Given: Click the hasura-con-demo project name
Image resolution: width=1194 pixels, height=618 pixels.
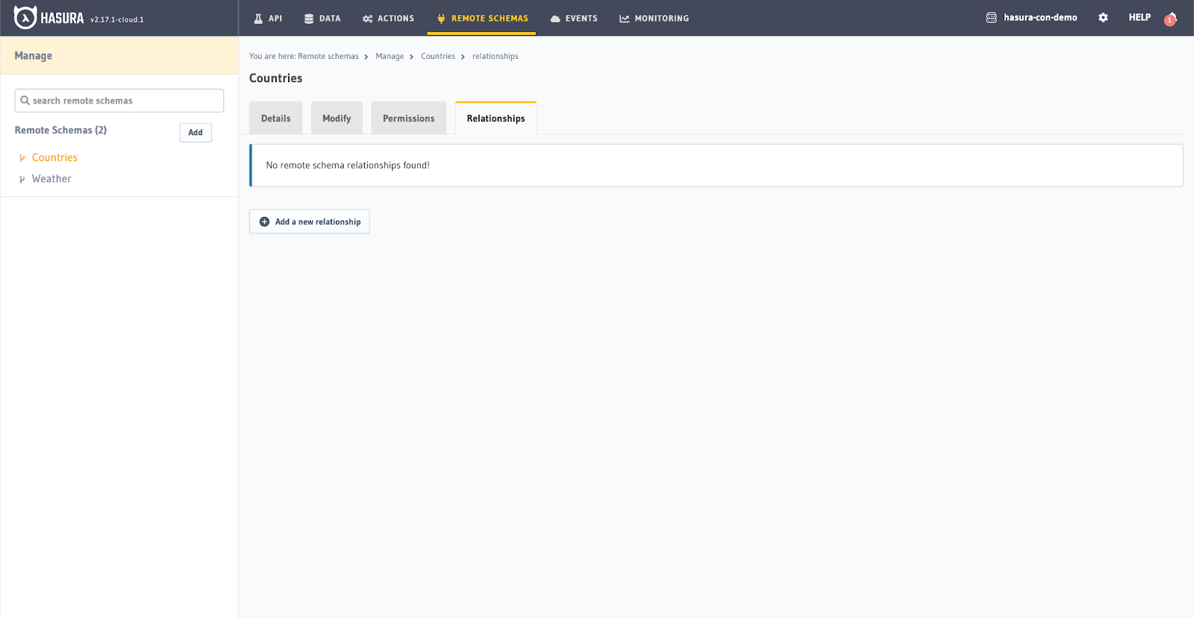Looking at the screenshot, I should pyautogui.click(x=1040, y=17).
